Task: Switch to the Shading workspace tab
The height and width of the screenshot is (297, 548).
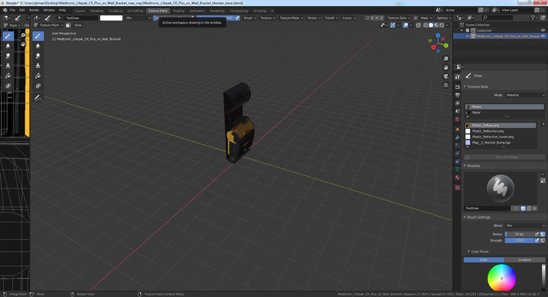Action: coord(178,11)
